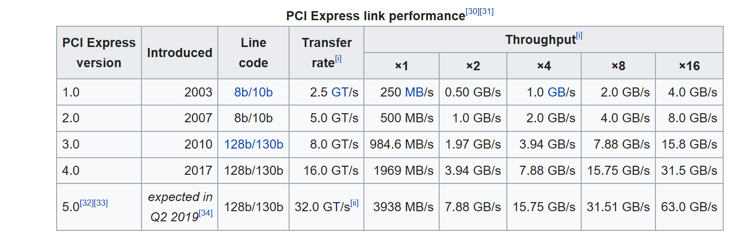Click footnote [ii] after 32.0 GT/s
The width and height of the screenshot is (754, 239).
click(354, 203)
